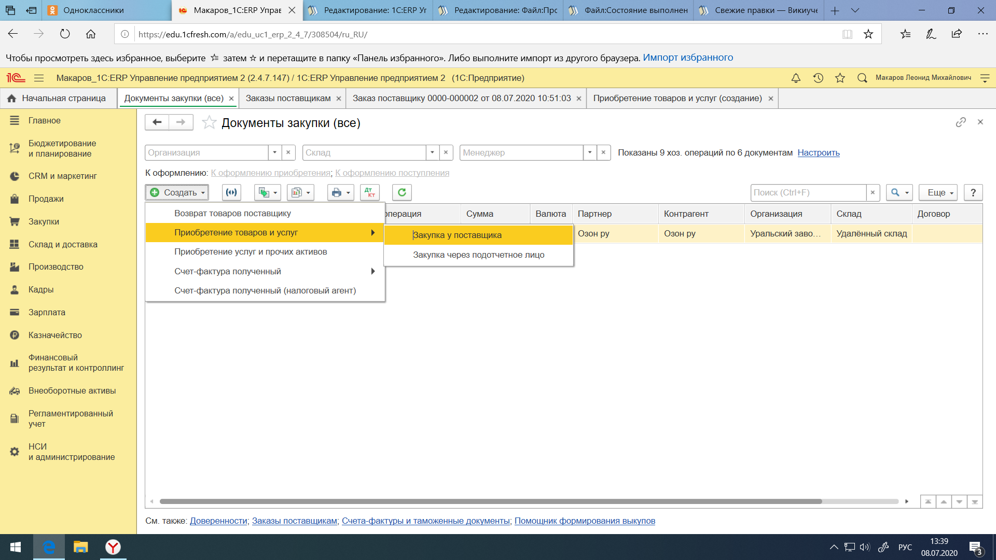Open the Создать dropdown button
The width and height of the screenshot is (996, 560).
pos(177,192)
